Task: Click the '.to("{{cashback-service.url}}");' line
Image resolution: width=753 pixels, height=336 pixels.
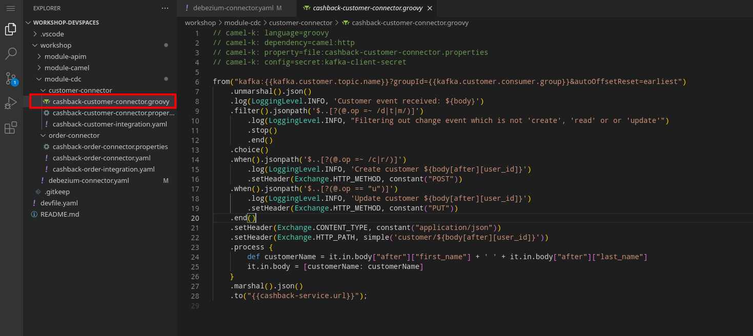Action: pyautogui.click(x=299, y=296)
